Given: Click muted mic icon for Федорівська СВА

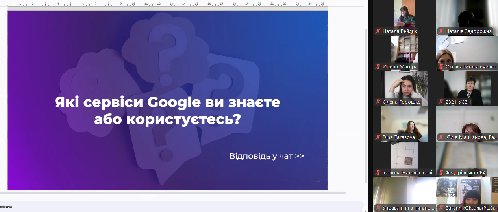Looking at the screenshot, I should click(441, 173).
